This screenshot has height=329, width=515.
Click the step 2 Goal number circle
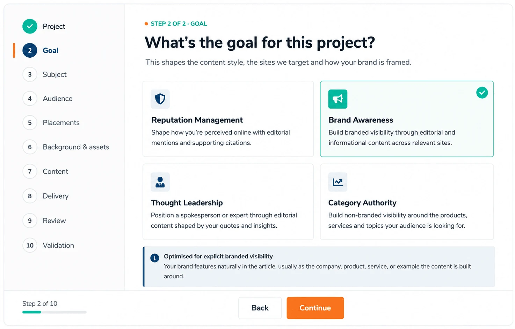[30, 50]
